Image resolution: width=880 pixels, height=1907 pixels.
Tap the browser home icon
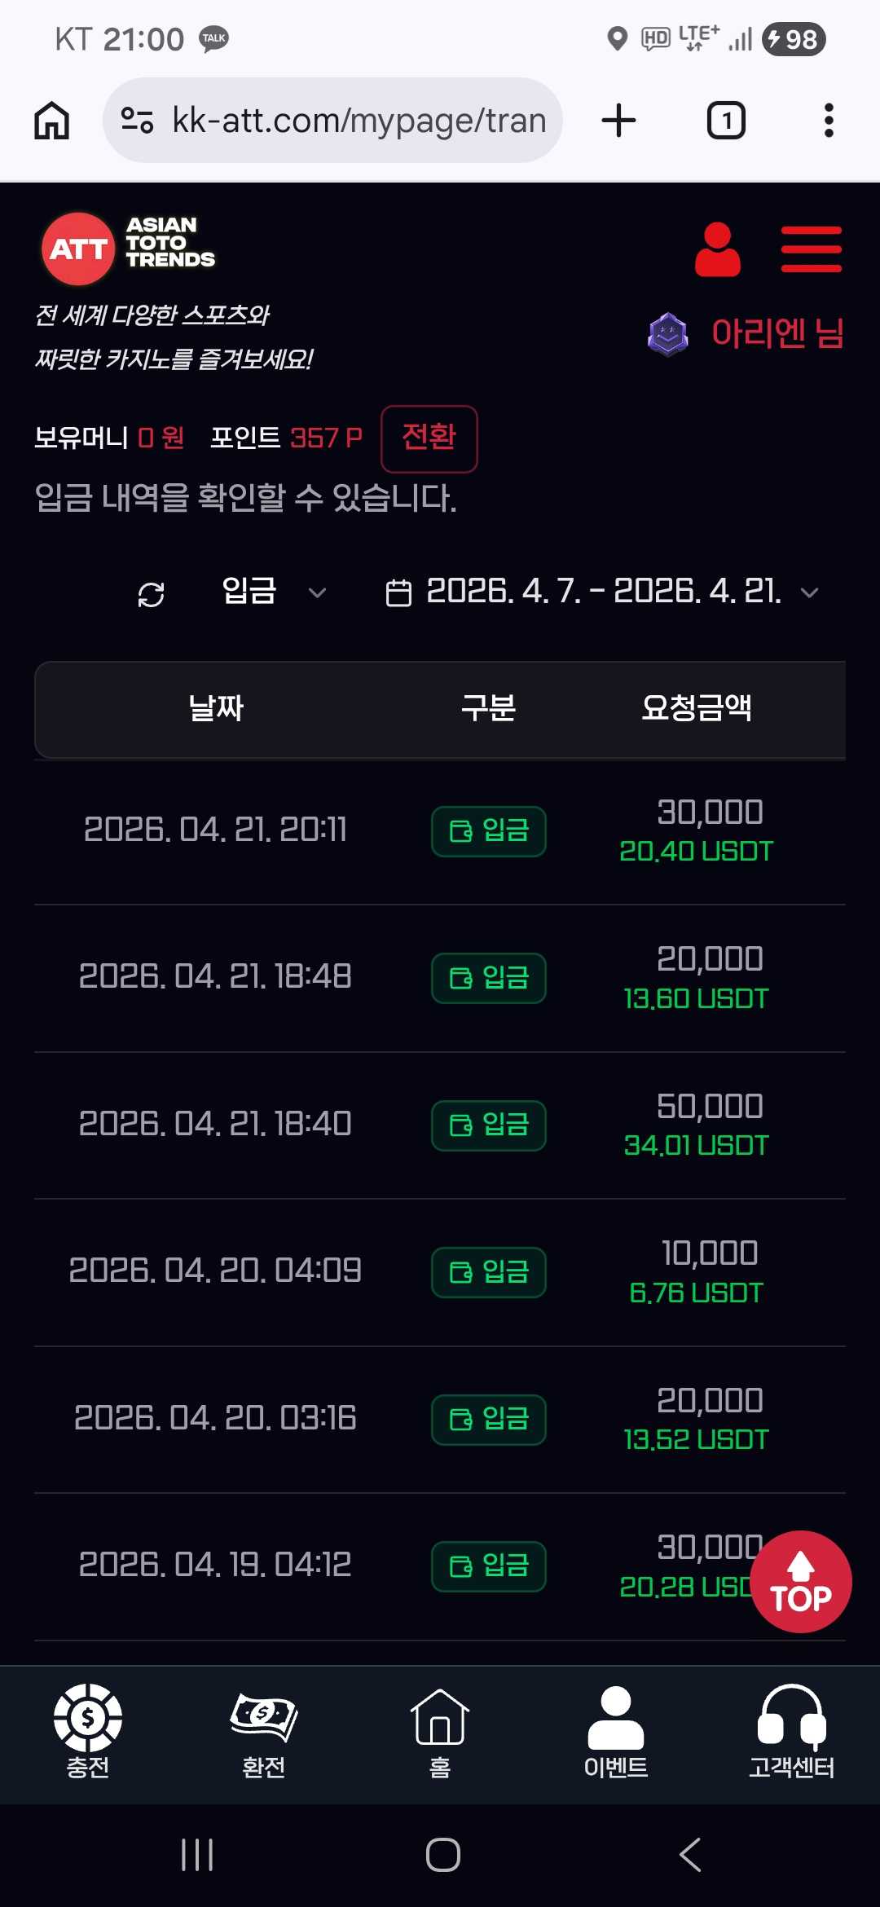tap(51, 121)
